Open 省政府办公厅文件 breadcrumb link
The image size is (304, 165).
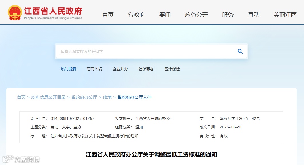(x=134, y=97)
